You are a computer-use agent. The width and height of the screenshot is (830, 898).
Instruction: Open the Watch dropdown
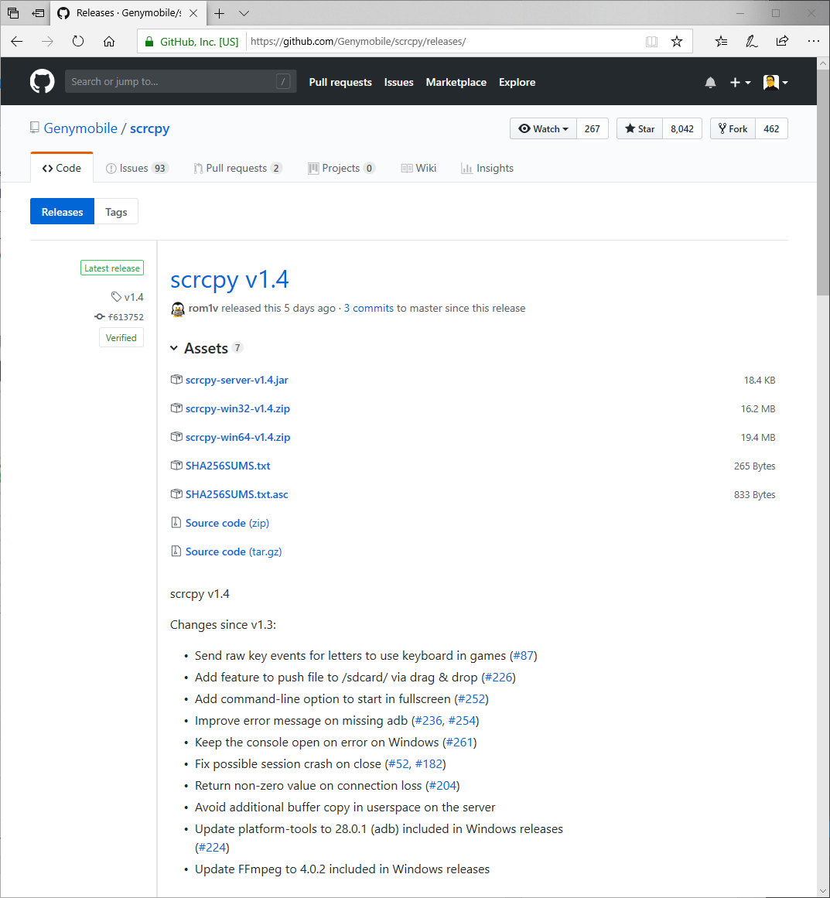click(x=544, y=129)
